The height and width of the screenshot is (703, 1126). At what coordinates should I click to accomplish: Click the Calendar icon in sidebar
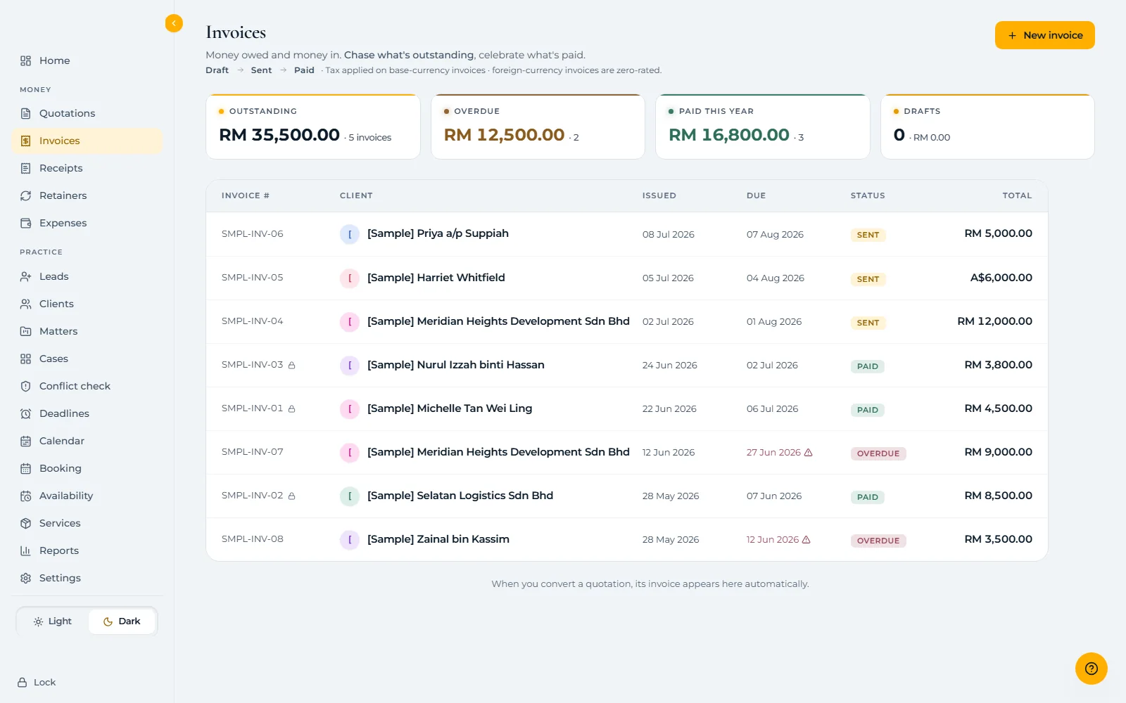click(x=26, y=441)
